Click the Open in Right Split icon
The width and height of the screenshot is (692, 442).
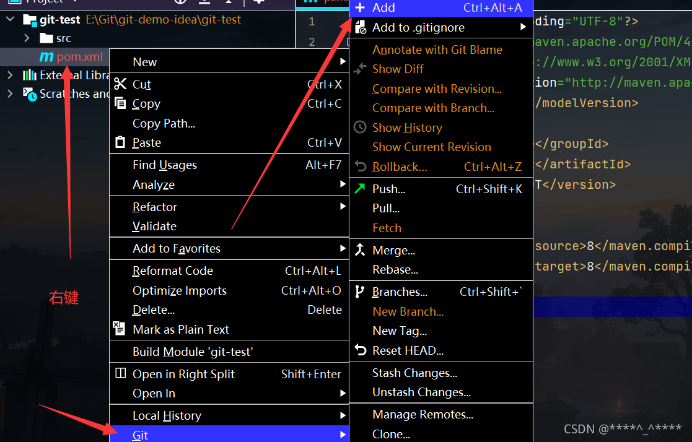tap(120, 374)
